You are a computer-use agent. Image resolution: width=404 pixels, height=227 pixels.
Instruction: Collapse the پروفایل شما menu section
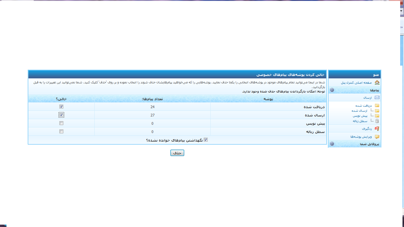(332, 144)
